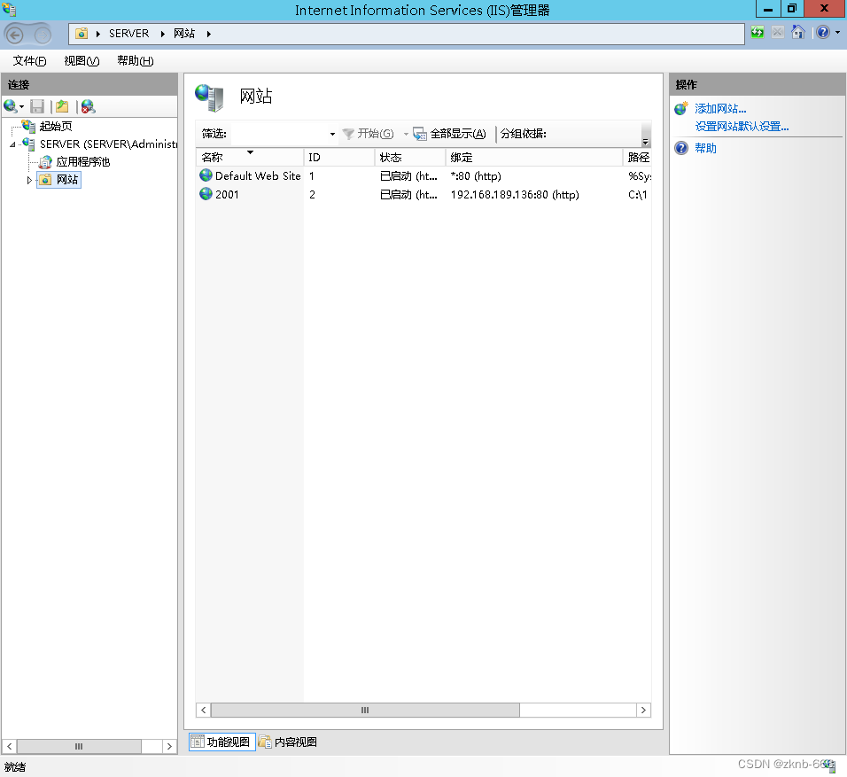The height and width of the screenshot is (777, 847).
Task: Click the status bar network icon bottom right
Action: 829,765
